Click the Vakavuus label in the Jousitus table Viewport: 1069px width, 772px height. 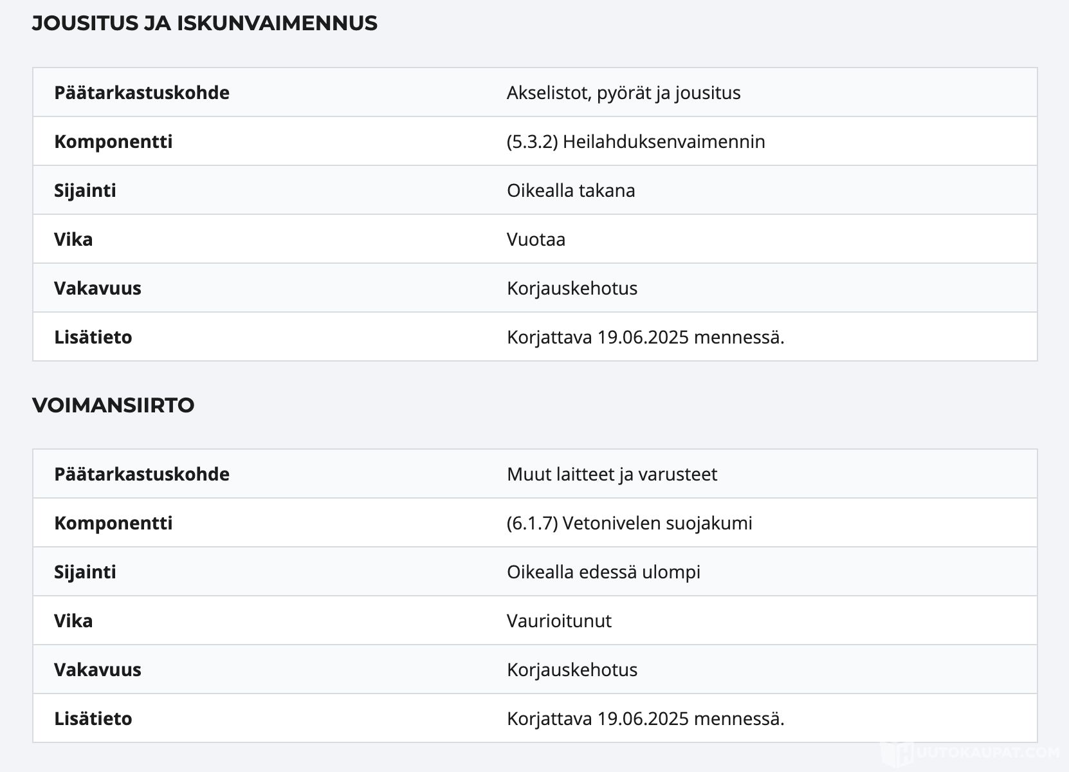97,288
